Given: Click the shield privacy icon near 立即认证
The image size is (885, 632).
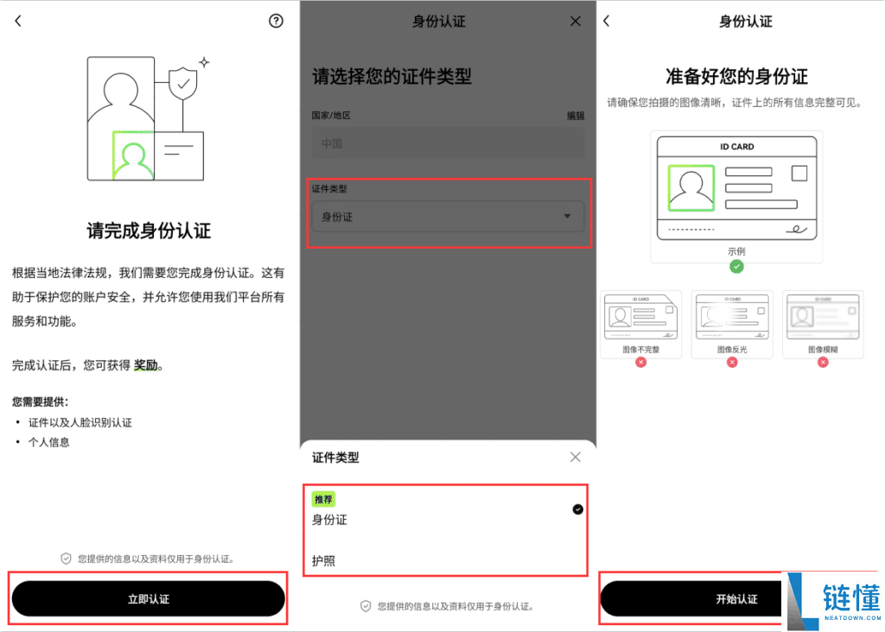Looking at the screenshot, I should coord(66,558).
